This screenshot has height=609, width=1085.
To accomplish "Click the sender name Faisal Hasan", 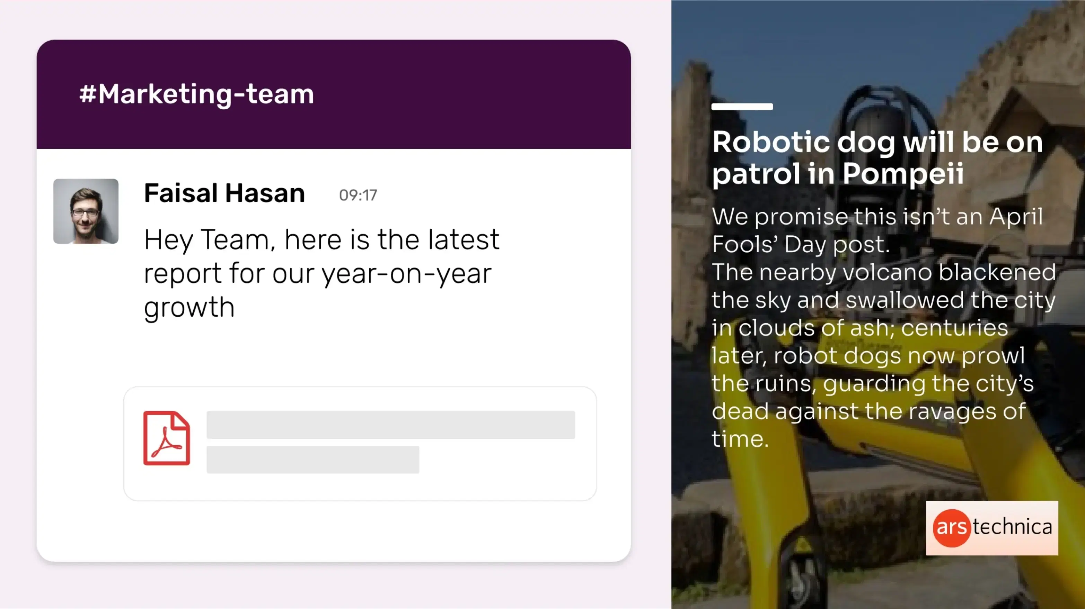I will point(224,193).
